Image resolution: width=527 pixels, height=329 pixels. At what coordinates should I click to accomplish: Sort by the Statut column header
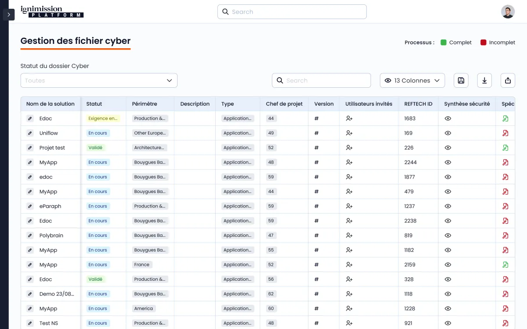point(94,104)
